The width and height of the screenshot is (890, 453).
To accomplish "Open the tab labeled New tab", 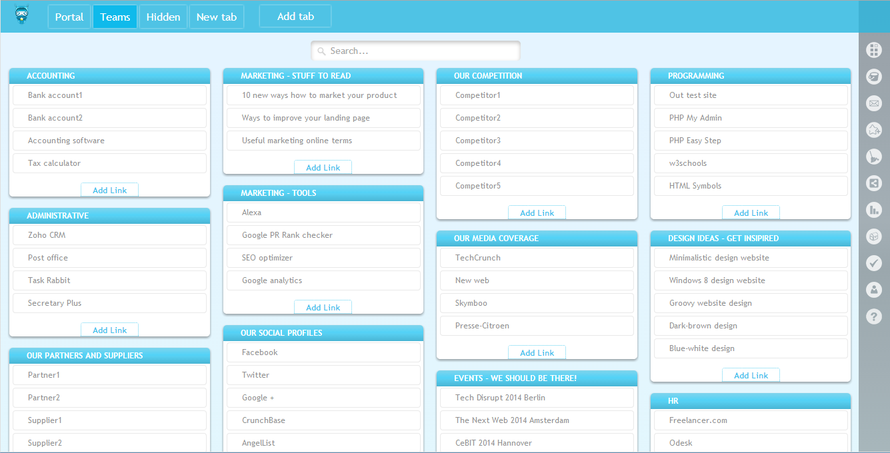I will click(x=217, y=17).
